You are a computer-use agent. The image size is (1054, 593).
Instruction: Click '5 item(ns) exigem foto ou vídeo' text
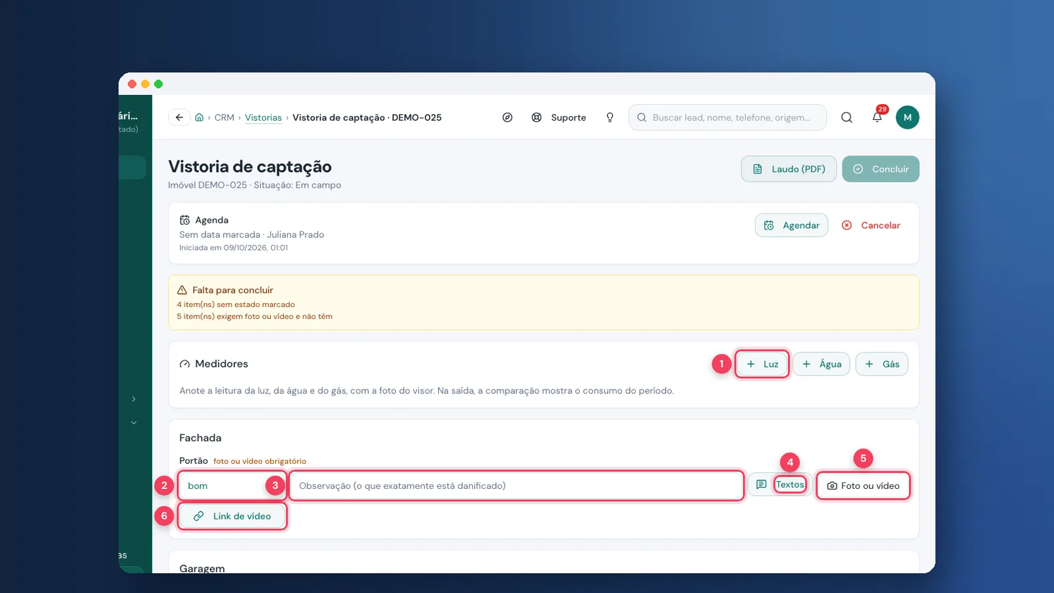(x=254, y=316)
